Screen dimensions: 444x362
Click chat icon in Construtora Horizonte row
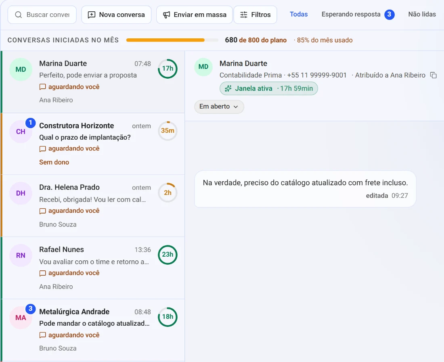42,149
